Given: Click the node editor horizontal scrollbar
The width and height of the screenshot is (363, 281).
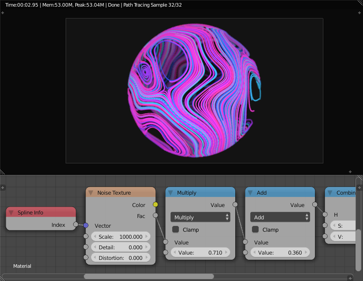Looking at the screenshot, I should [x=149, y=276].
